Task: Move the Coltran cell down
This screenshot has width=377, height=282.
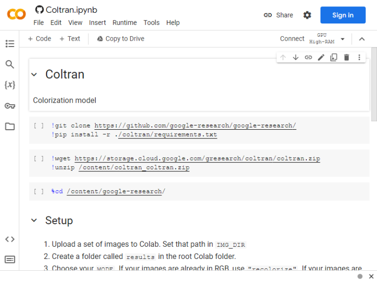Action: point(296,57)
